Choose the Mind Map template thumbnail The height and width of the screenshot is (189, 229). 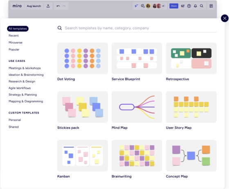137,107
